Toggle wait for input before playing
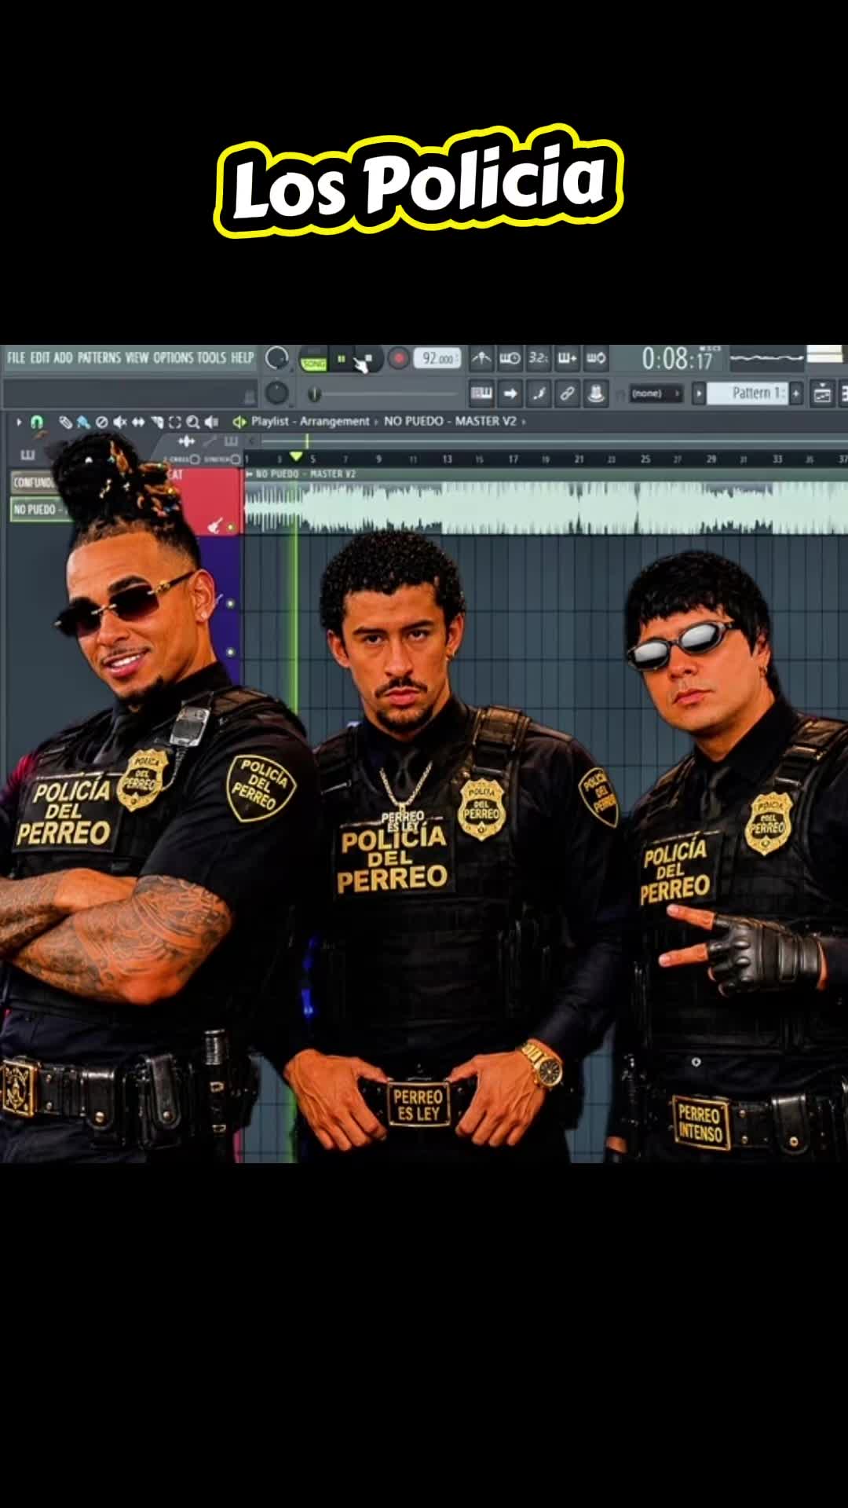Viewport: 848px width, 1508px height. tap(510, 358)
